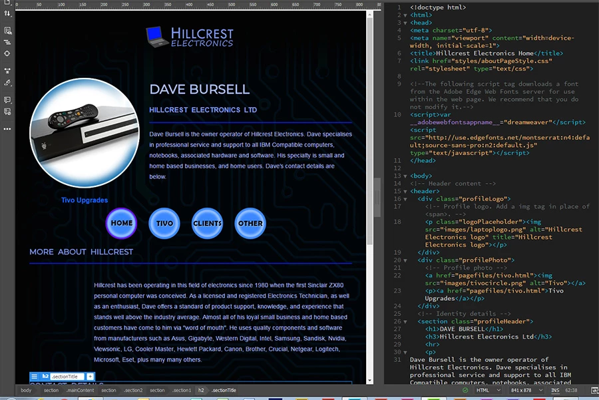Screen dimensions: 599x400
Task: Open the Customize Toolbar ellipsis icon
Action: pyautogui.click(x=7, y=129)
